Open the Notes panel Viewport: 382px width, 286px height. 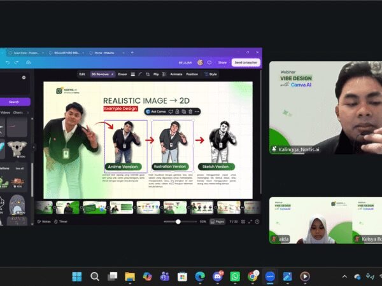(44, 222)
